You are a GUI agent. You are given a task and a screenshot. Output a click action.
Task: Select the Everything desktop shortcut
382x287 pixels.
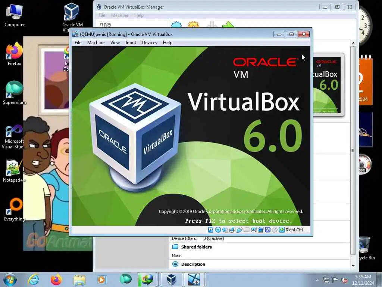[x=15, y=210]
